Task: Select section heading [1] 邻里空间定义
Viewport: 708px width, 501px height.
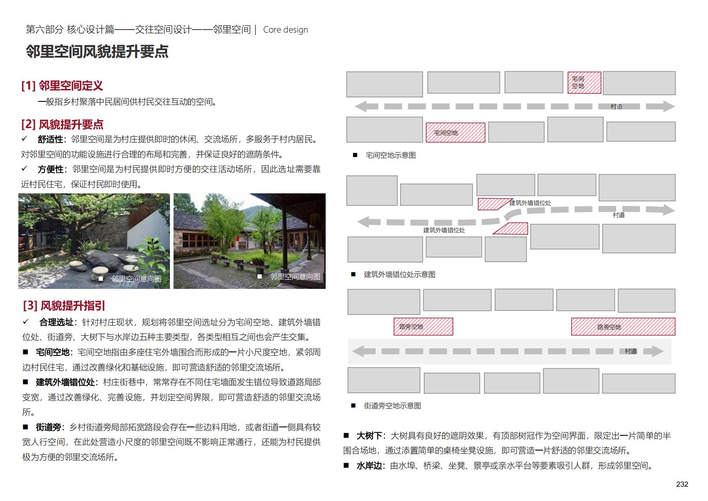Action: coord(62,86)
